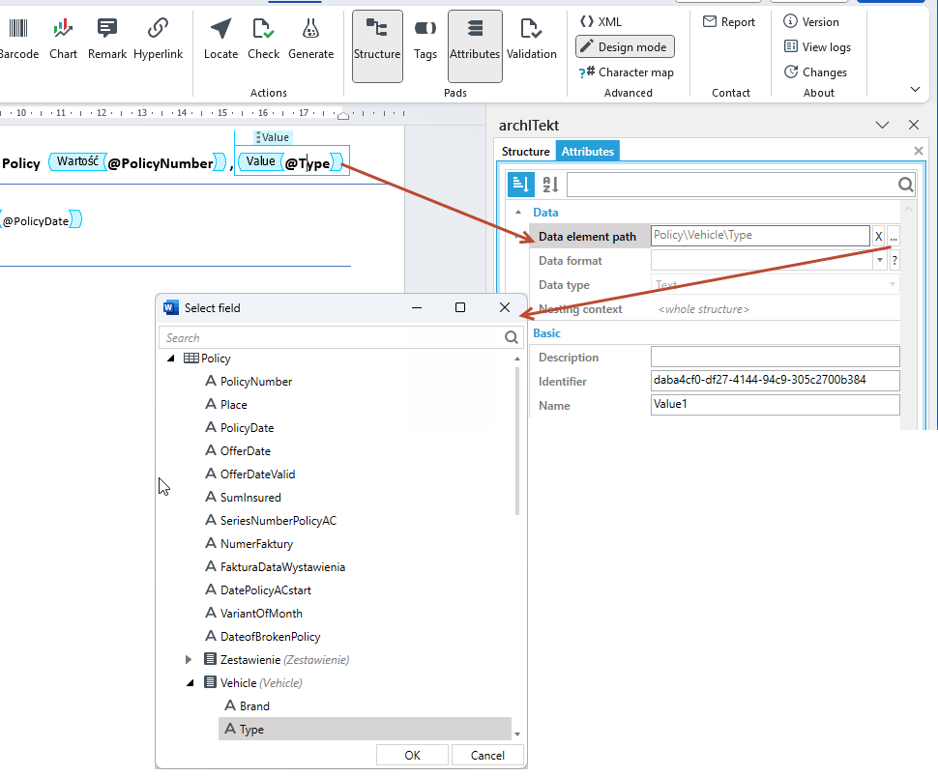Image resolution: width=938 pixels, height=776 pixels.
Task: Open the Data format dropdown
Action: pyautogui.click(x=879, y=260)
